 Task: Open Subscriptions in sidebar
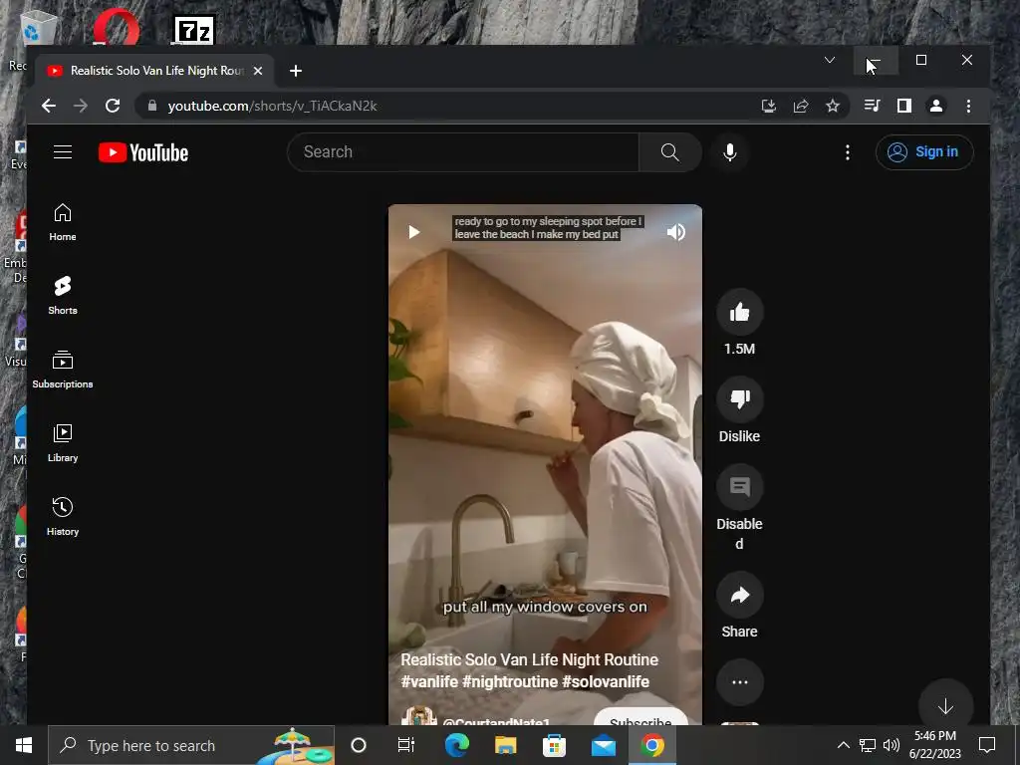63,370
